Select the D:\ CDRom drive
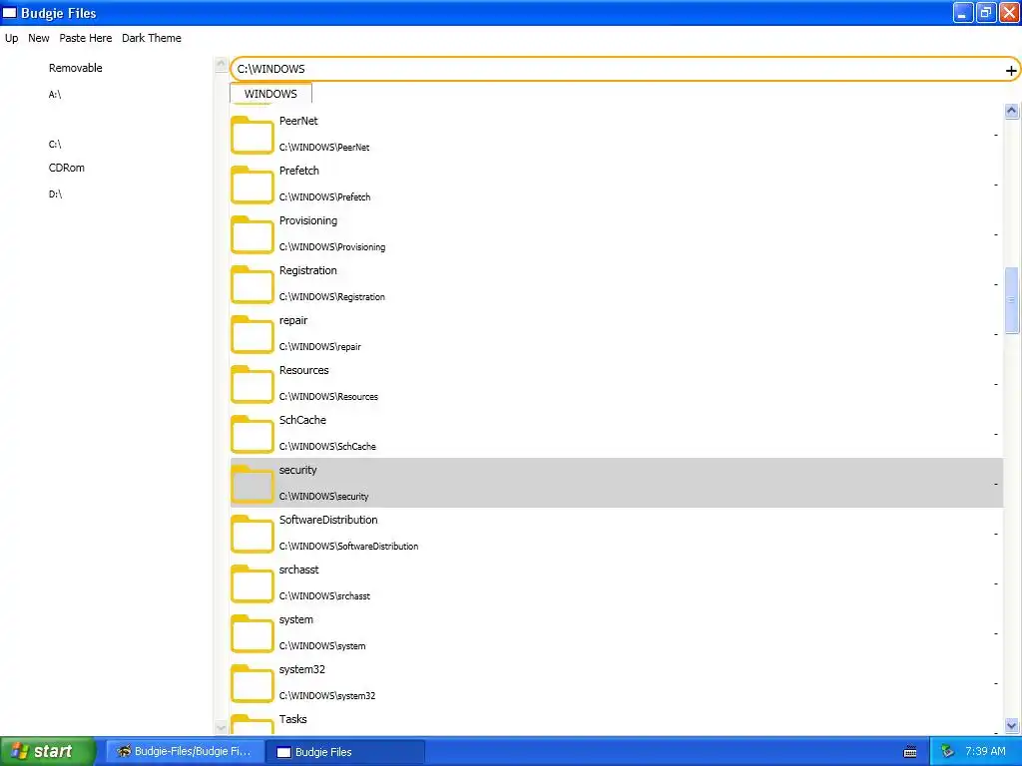 point(56,194)
